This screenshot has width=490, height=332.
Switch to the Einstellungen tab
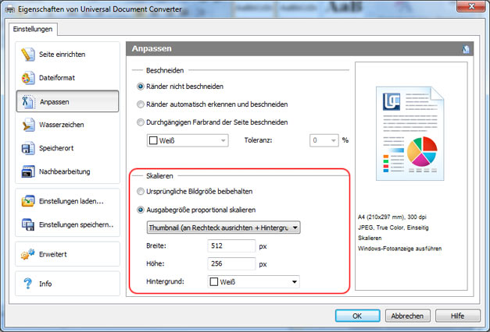(x=33, y=29)
